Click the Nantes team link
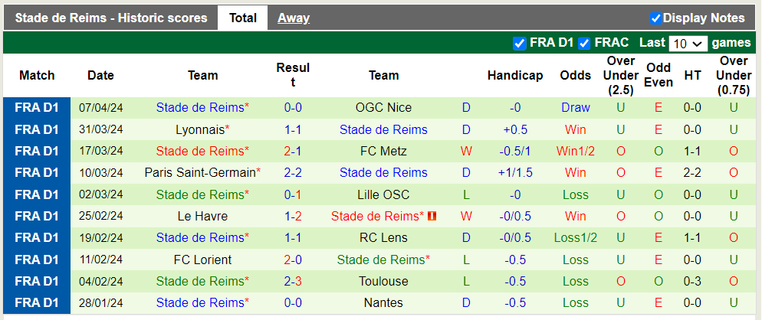Viewport: 762px width, 320px height. pyautogui.click(x=383, y=303)
